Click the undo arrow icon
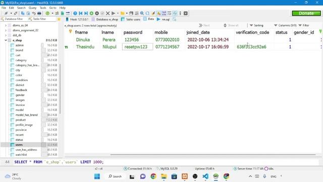 [x=34, y=14]
